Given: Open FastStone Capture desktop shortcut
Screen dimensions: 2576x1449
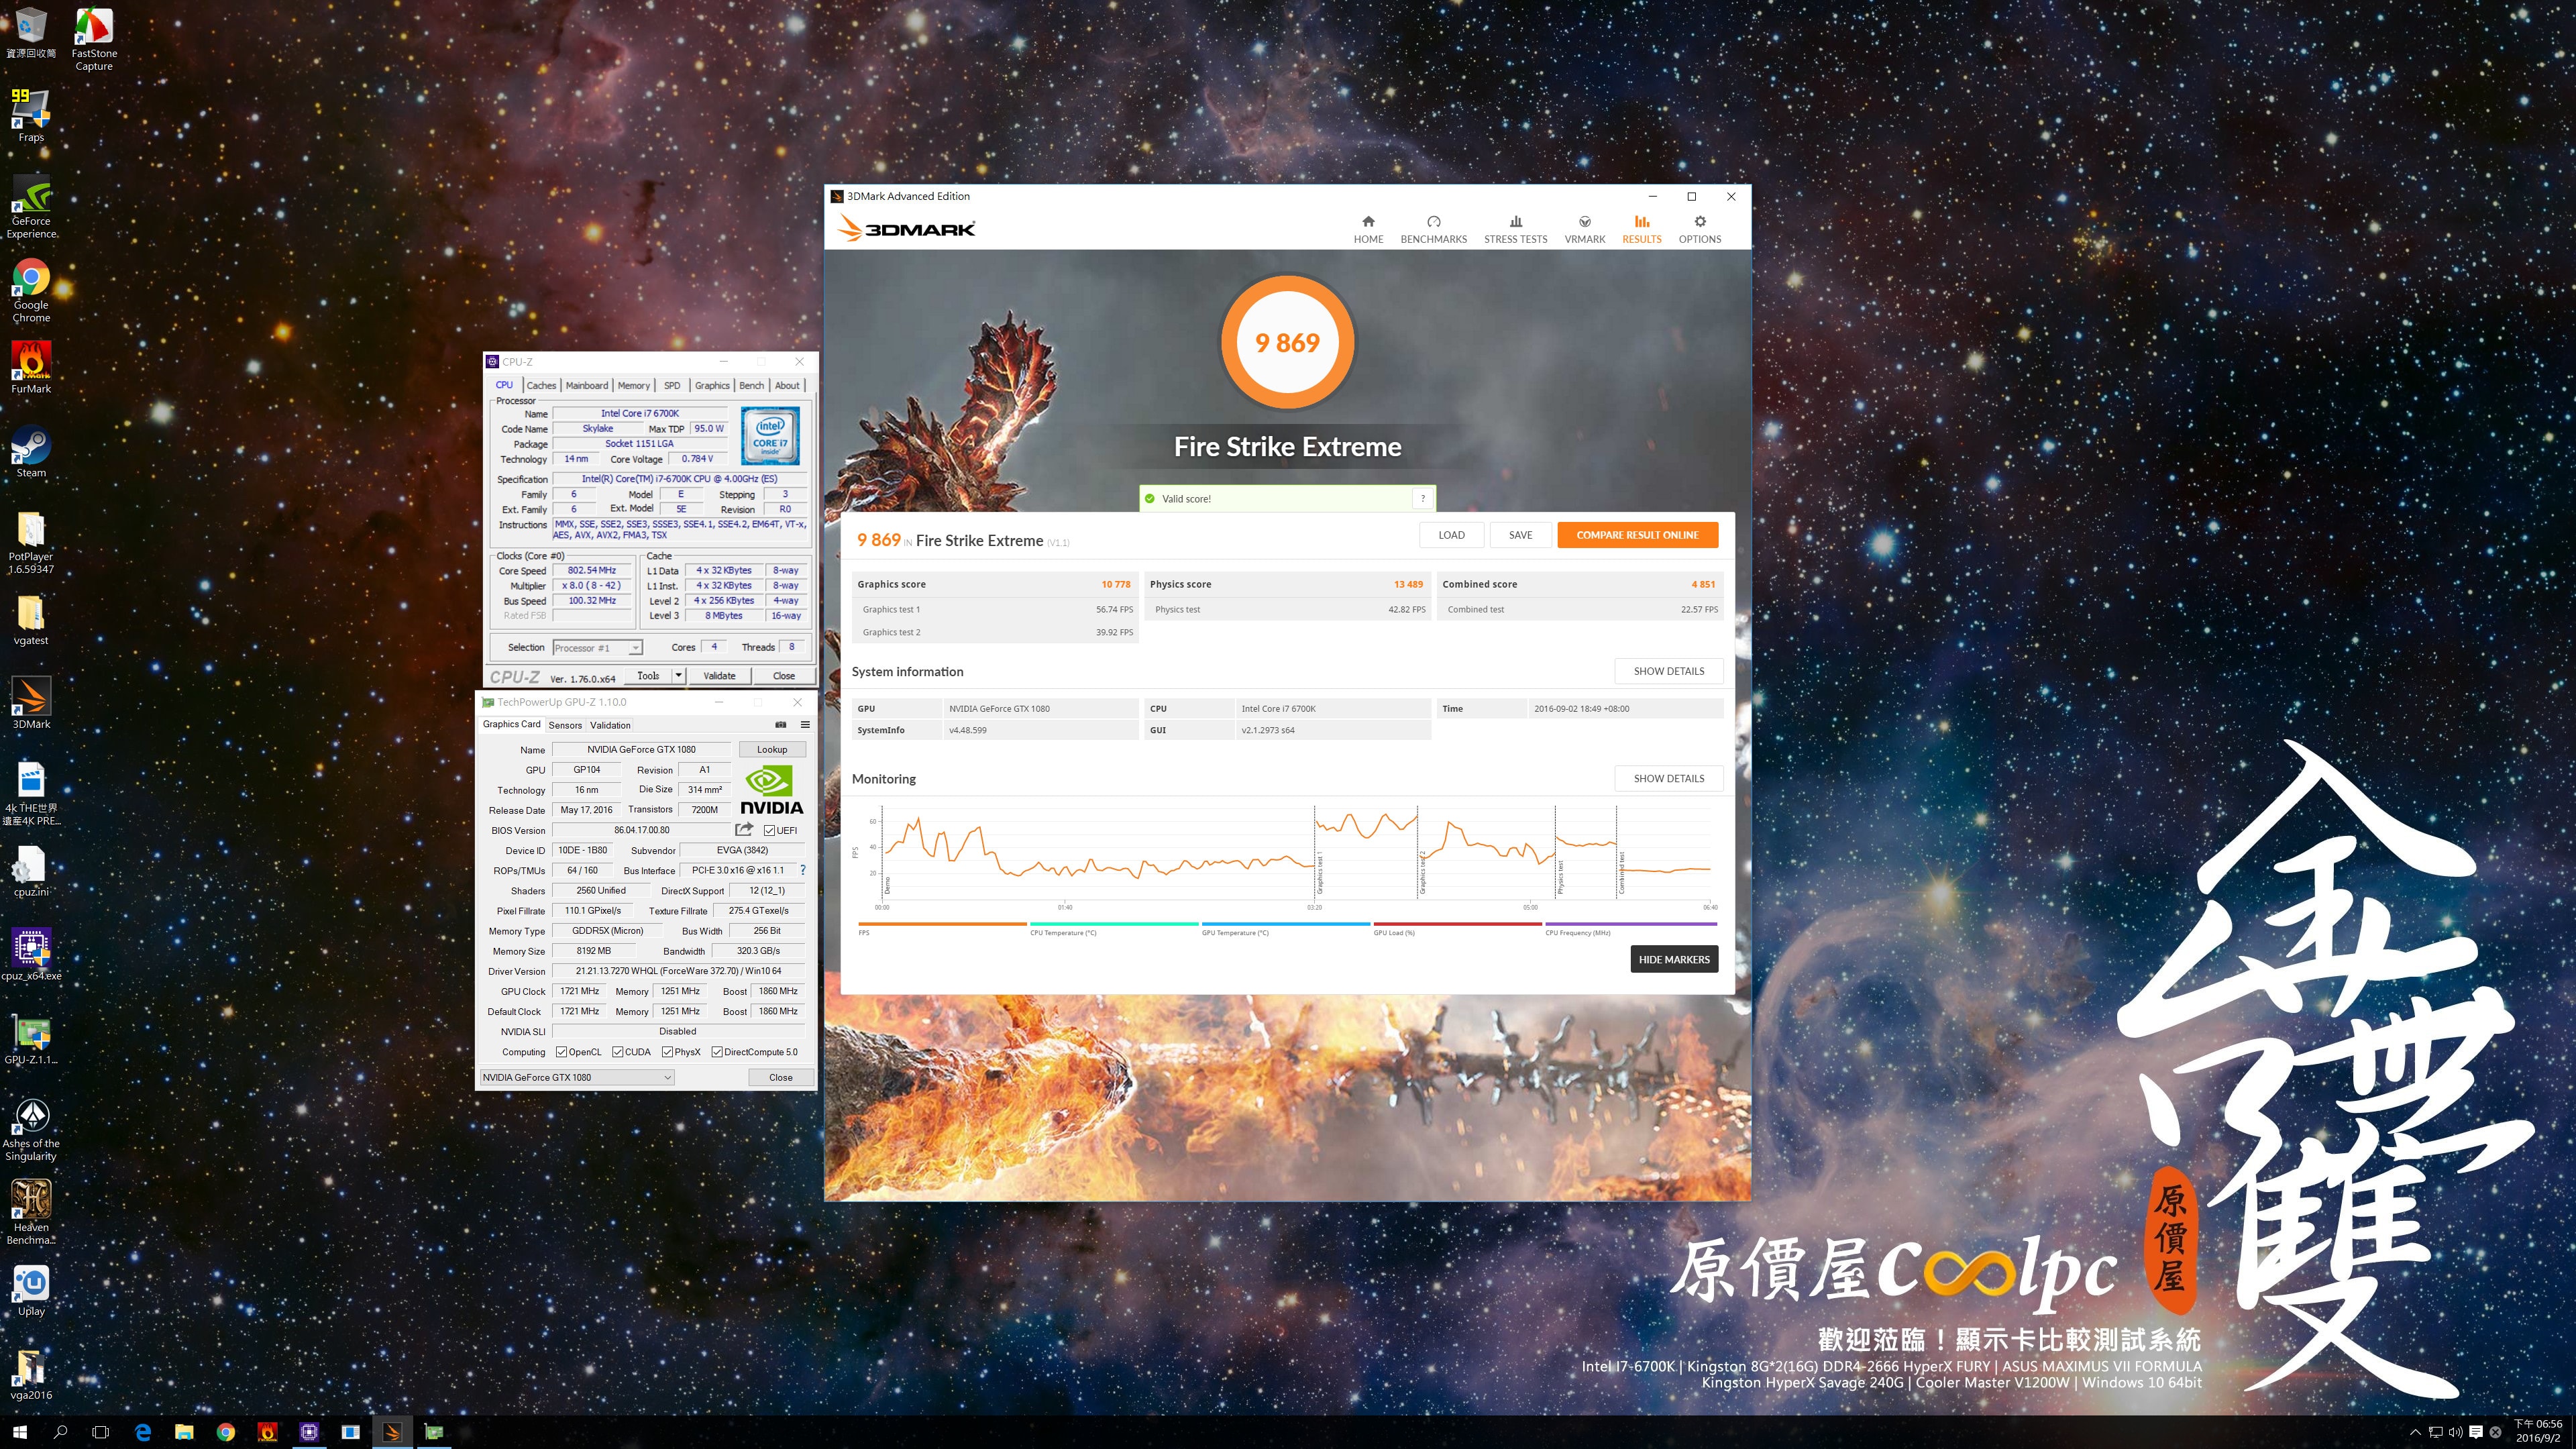Looking at the screenshot, I should [94, 40].
